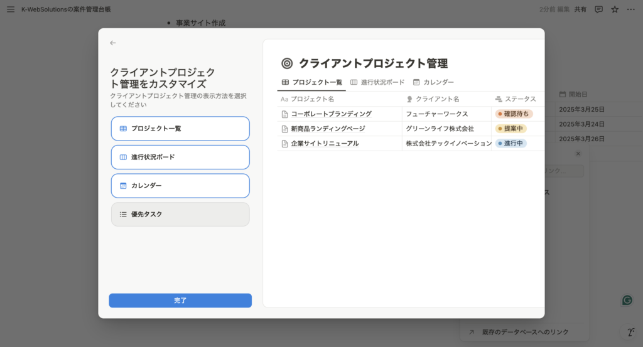Open the hamburger sidebar menu
643x347 pixels.
10,9
